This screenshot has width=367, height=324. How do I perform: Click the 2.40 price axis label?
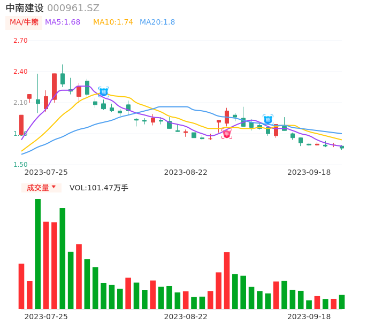coord(20,72)
